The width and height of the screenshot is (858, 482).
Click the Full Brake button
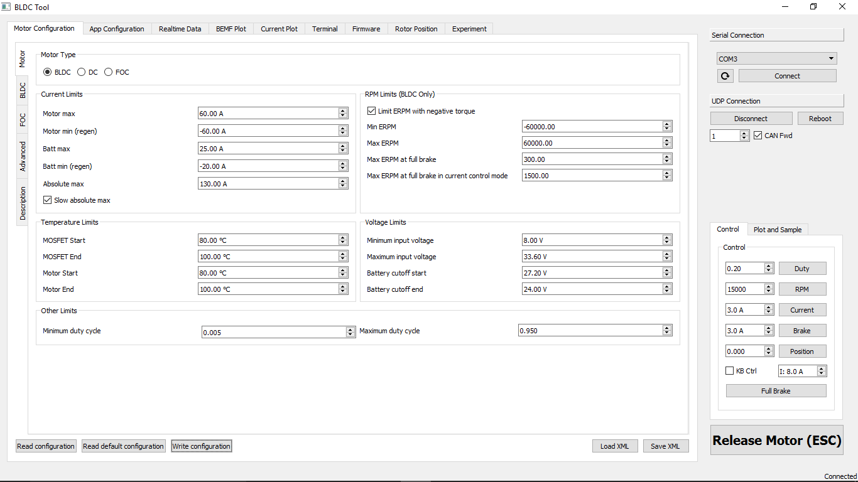pyautogui.click(x=776, y=391)
